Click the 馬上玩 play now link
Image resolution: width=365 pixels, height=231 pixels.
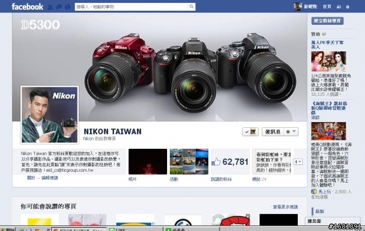tap(325, 192)
